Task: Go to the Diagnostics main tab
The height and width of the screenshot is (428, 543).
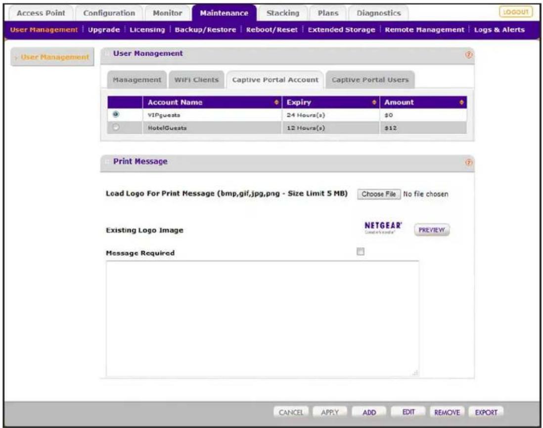Action: (378, 13)
